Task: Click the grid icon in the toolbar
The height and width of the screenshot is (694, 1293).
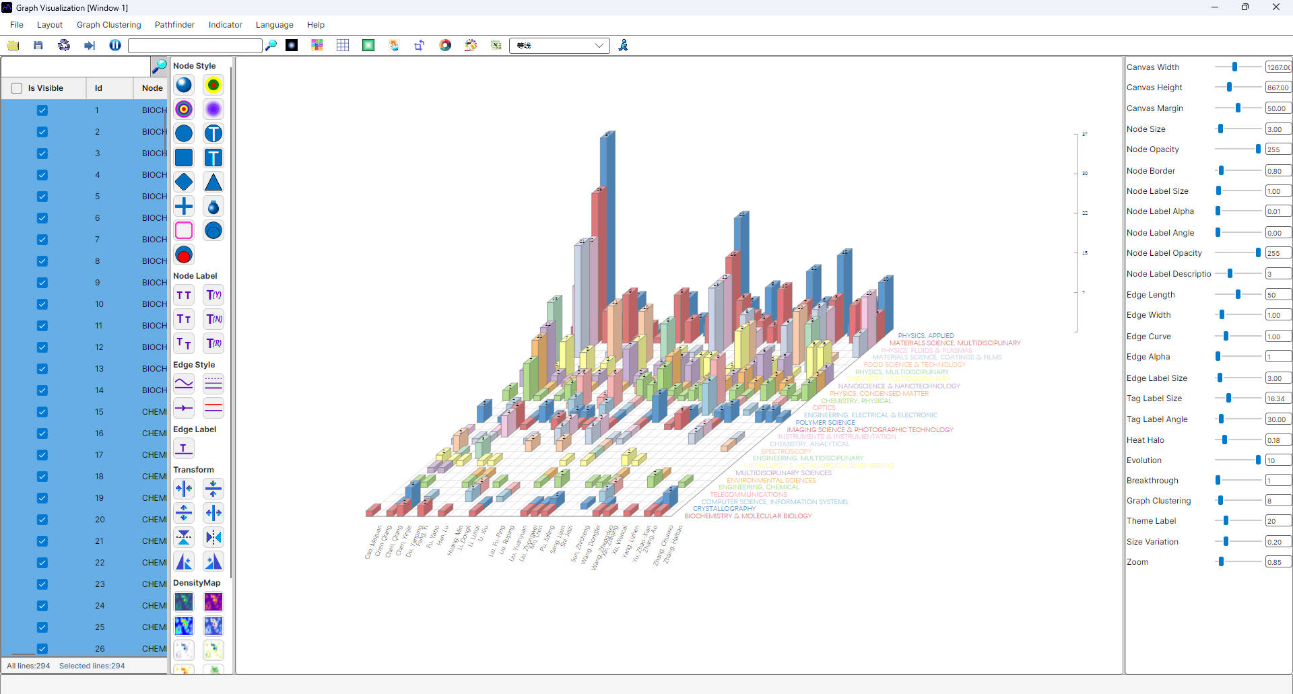Action: (x=343, y=45)
